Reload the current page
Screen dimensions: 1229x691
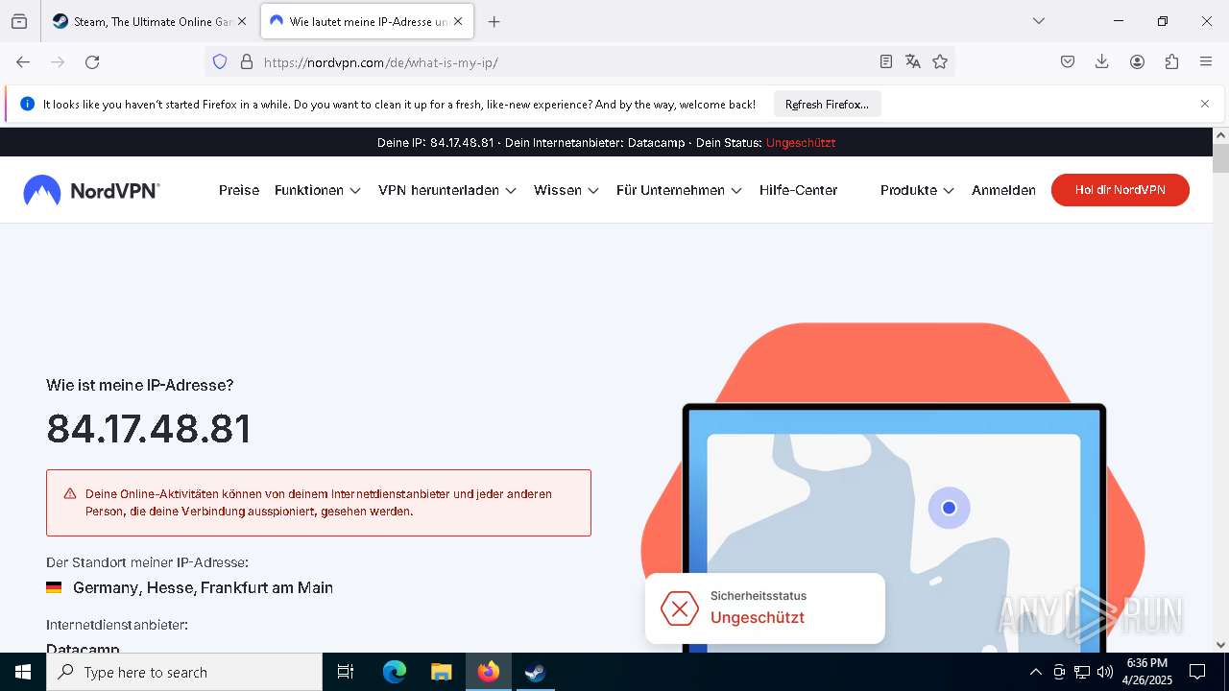92,61
